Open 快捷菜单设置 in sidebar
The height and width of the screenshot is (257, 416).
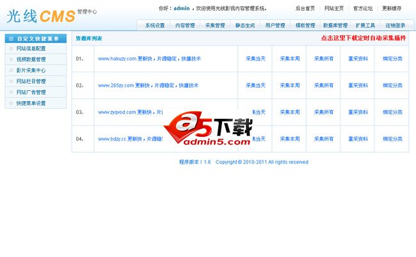(x=31, y=104)
